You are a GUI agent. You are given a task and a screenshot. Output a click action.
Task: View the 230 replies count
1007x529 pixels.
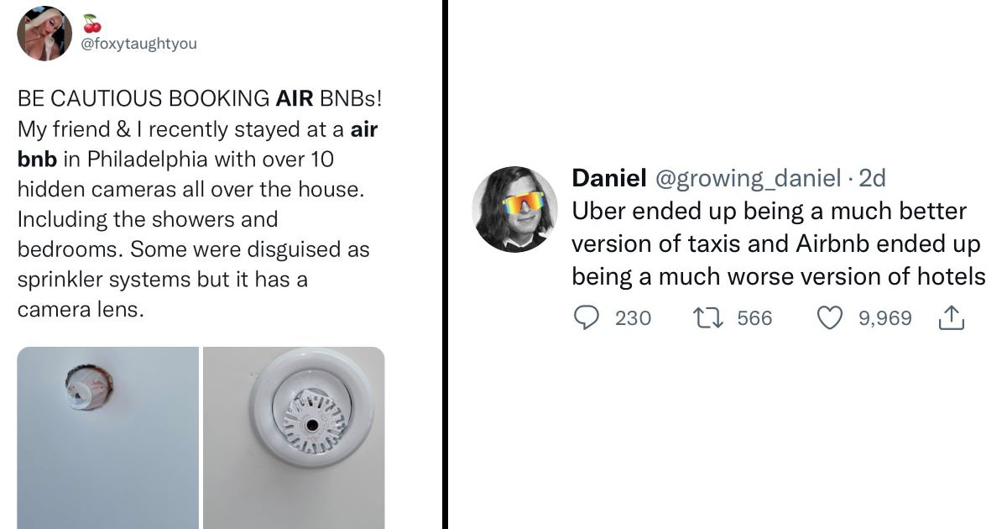coord(633,318)
